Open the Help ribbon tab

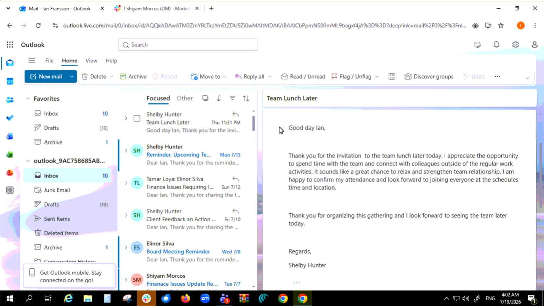tap(111, 60)
